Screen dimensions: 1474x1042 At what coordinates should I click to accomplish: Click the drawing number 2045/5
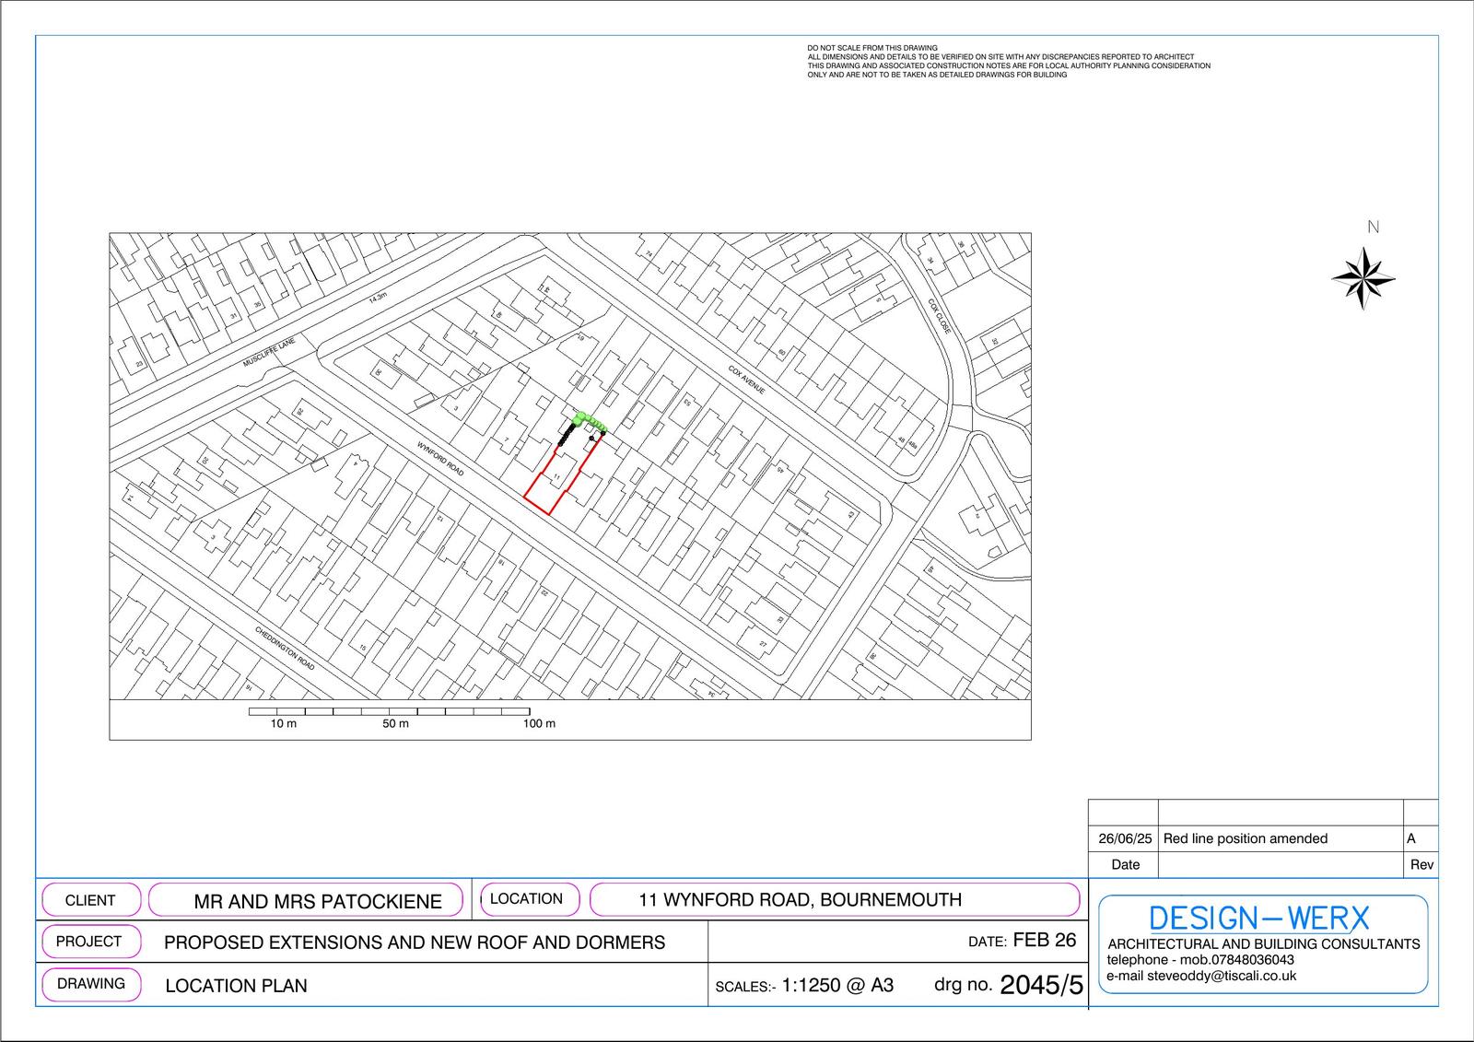(1041, 985)
